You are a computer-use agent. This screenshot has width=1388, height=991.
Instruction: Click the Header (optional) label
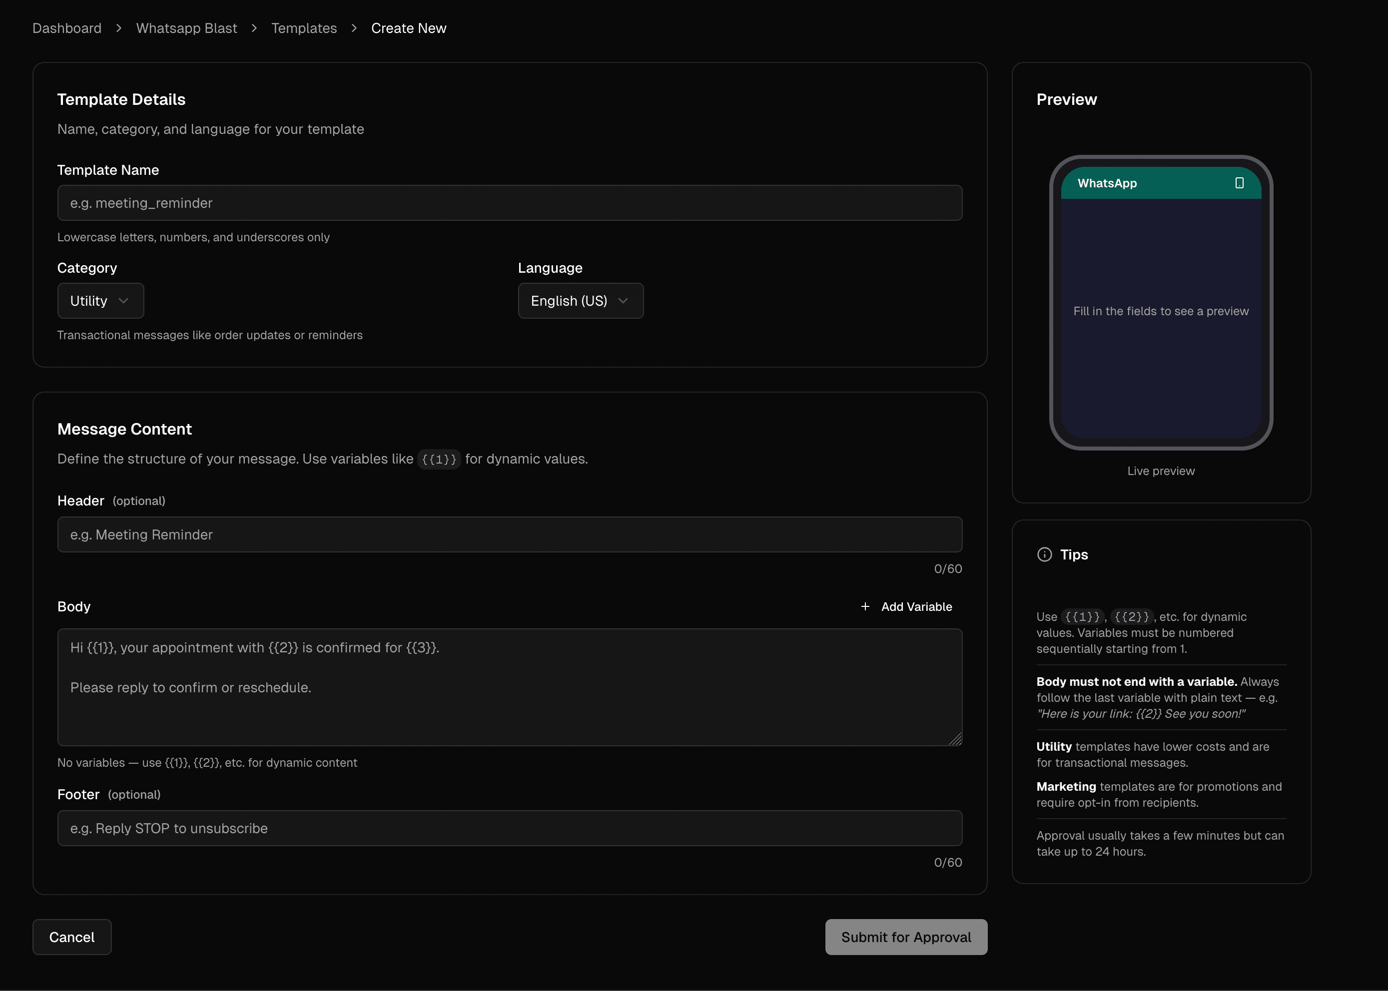pyautogui.click(x=111, y=501)
